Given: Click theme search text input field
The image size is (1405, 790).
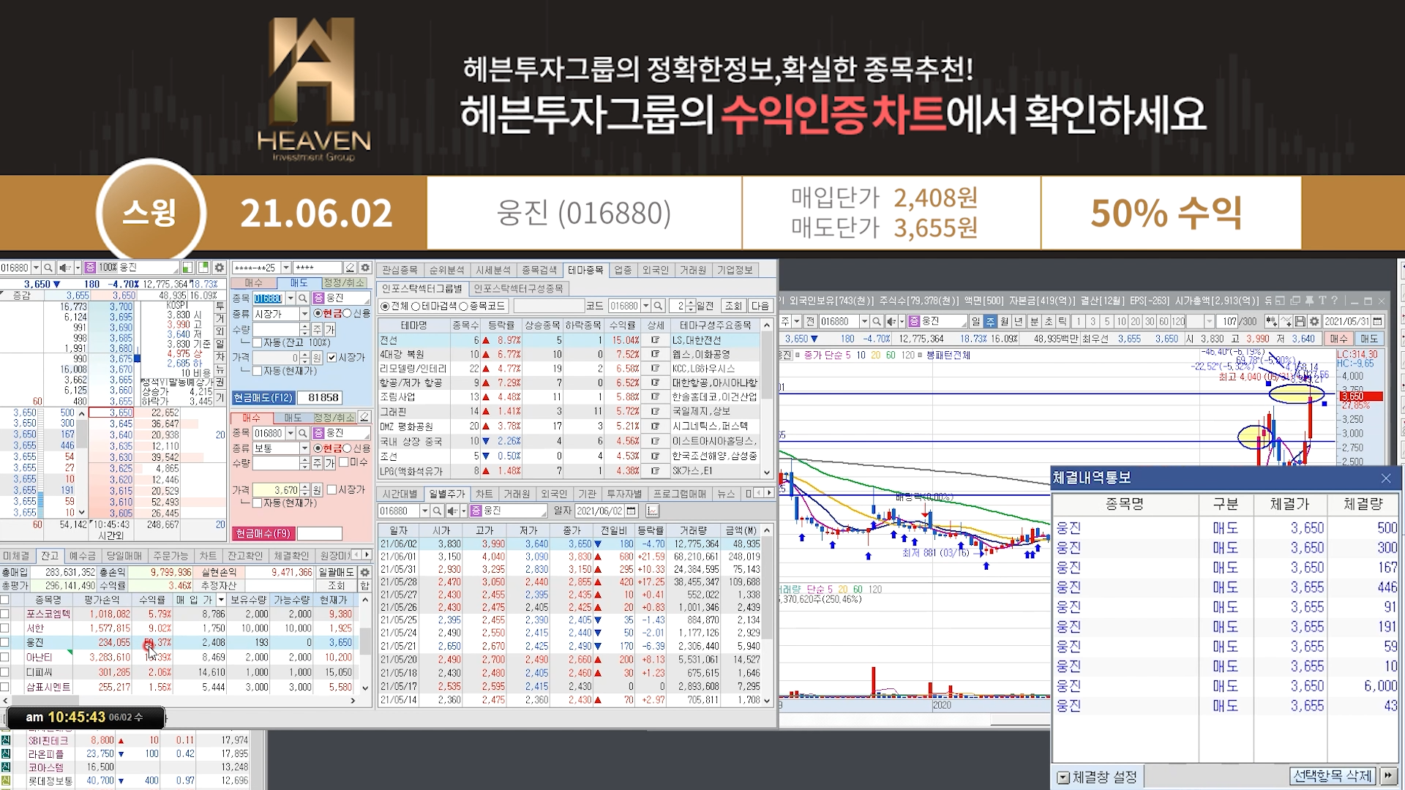Looking at the screenshot, I should click(x=548, y=306).
